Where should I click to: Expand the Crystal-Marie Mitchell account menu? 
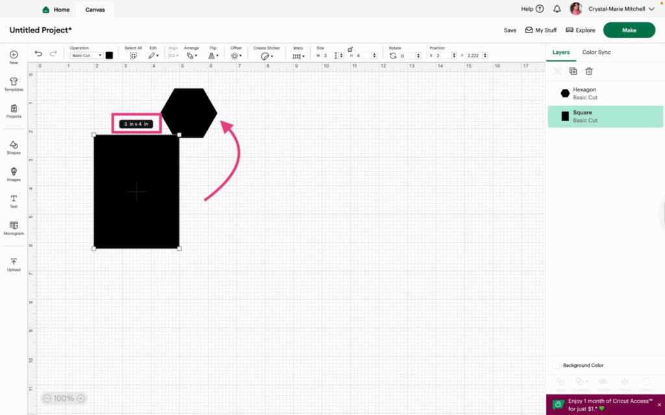coord(622,9)
